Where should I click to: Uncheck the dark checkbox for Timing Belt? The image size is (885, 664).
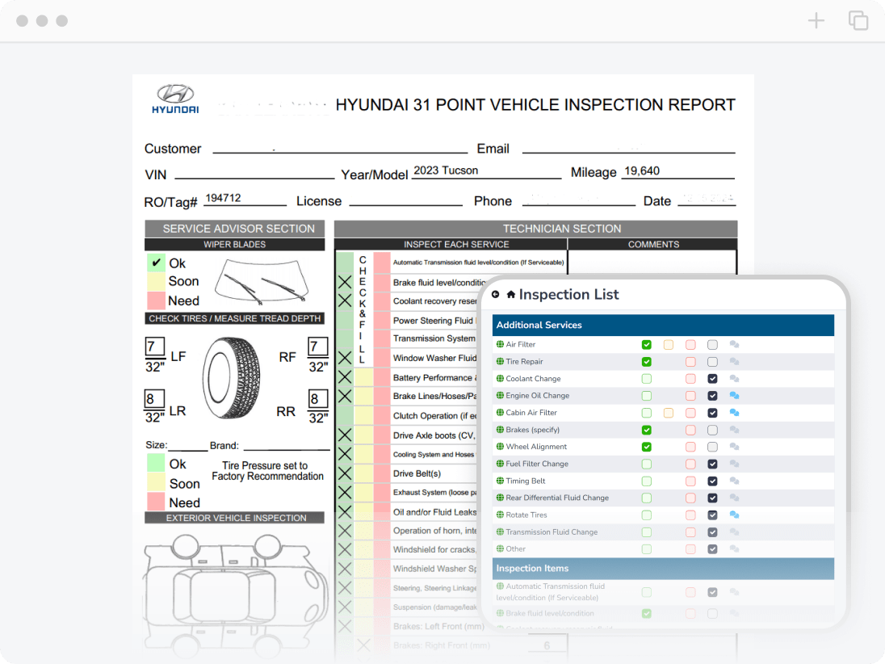pyautogui.click(x=712, y=481)
